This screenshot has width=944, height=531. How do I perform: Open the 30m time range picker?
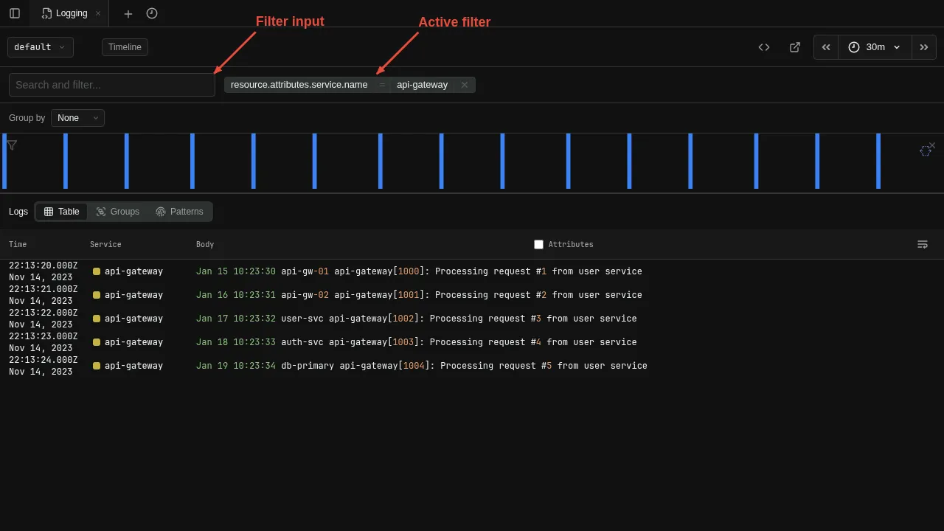pyautogui.click(x=875, y=47)
